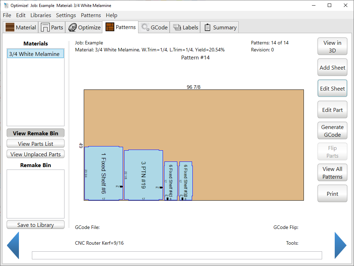
Task: Open the Libraries menu
Action: click(41, 15)
